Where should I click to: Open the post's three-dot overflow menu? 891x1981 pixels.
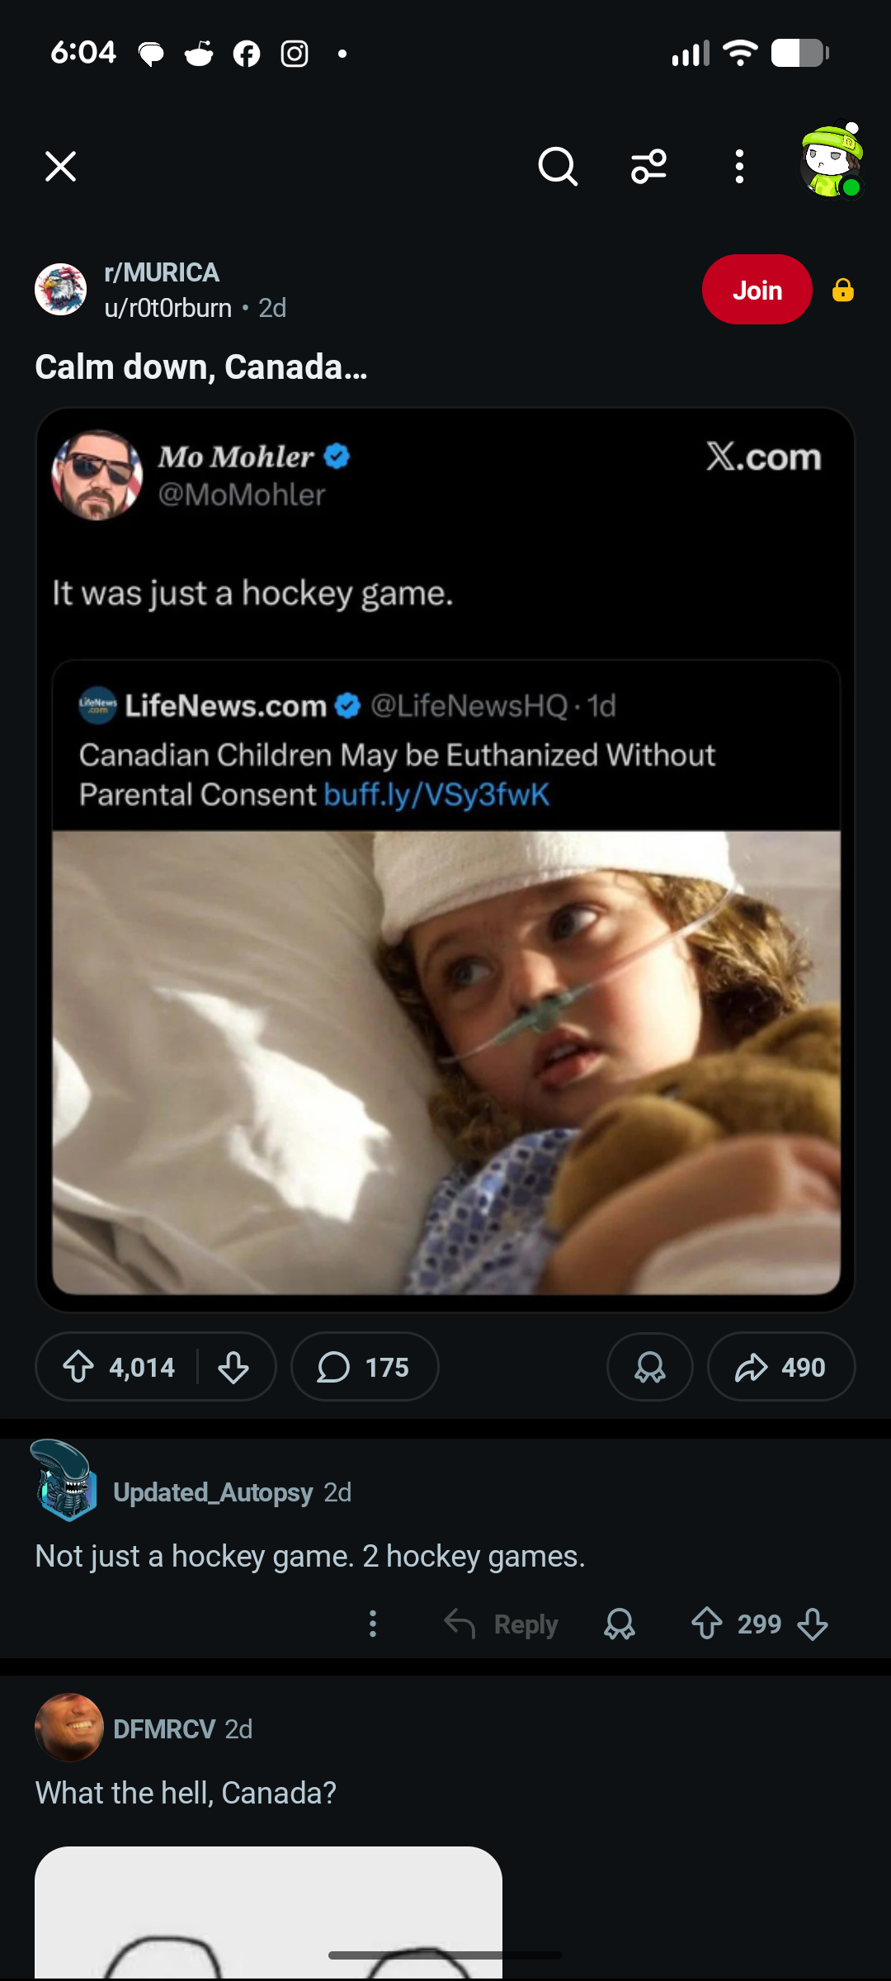739,167
